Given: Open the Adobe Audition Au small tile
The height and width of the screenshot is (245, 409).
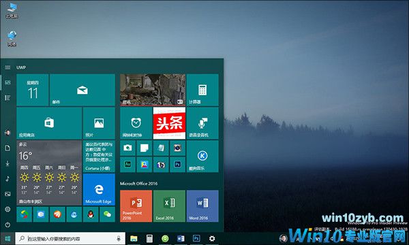Looking at the screenshot, I should [127, 164].
